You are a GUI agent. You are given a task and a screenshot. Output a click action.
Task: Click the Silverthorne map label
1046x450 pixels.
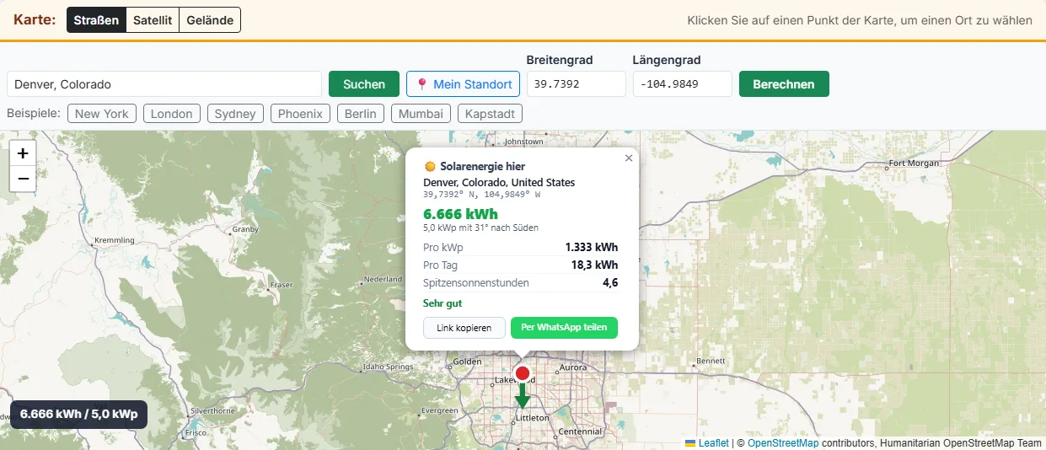(x=213, y=410)
